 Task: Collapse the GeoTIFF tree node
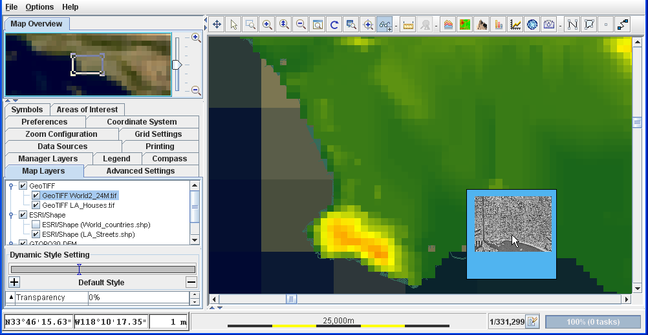tap(12, 186)
